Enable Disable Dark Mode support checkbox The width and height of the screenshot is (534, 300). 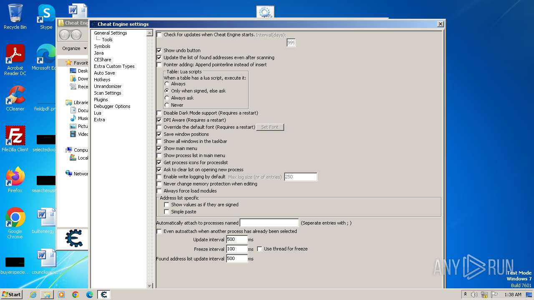159,113
